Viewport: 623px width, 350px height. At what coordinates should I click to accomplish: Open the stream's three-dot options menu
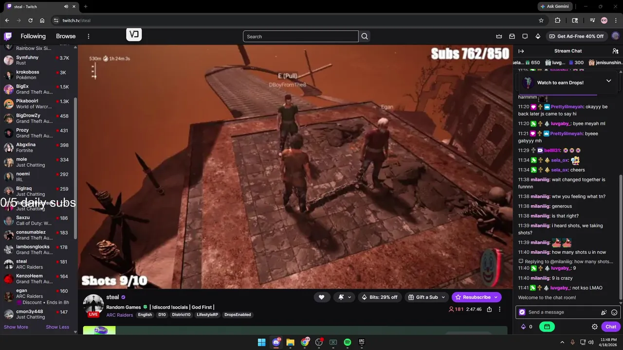point(499,309)
